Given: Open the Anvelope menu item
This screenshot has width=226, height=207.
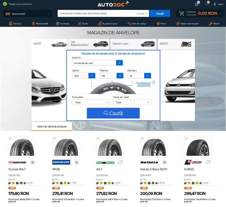Looking at the screenshot, I should pyautogui.click(x=62, y=24).
